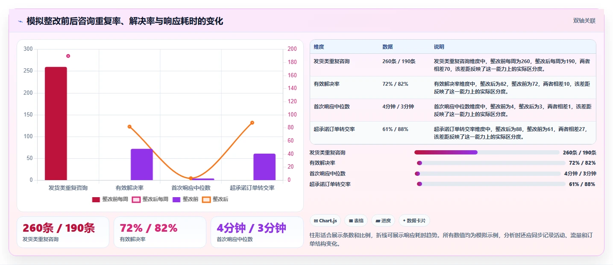This screenshot has height=265, width=613.
Task: Click the 首次响应中位数 progress bar
Action: [487, 174]
